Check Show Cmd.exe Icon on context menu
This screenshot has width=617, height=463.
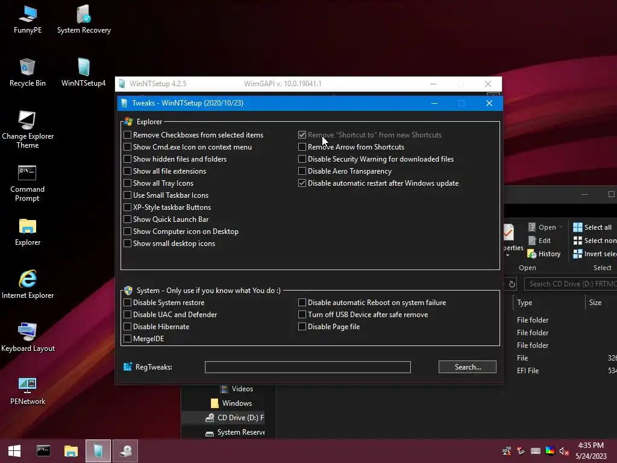tap(128, 147)
